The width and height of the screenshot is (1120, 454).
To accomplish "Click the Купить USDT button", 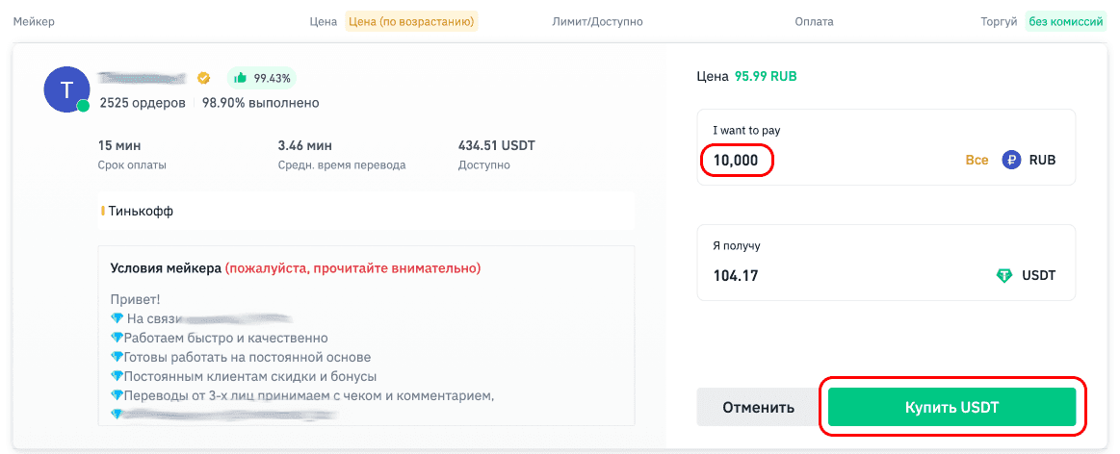I will coord(951,407).
